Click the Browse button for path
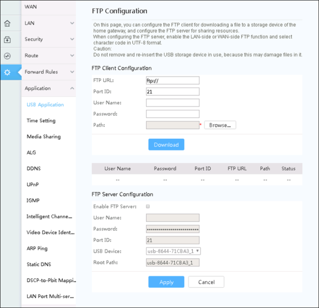 coord(220,125)
